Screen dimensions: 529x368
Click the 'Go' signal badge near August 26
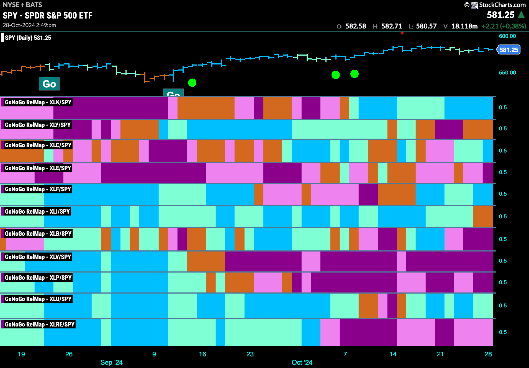49,84
